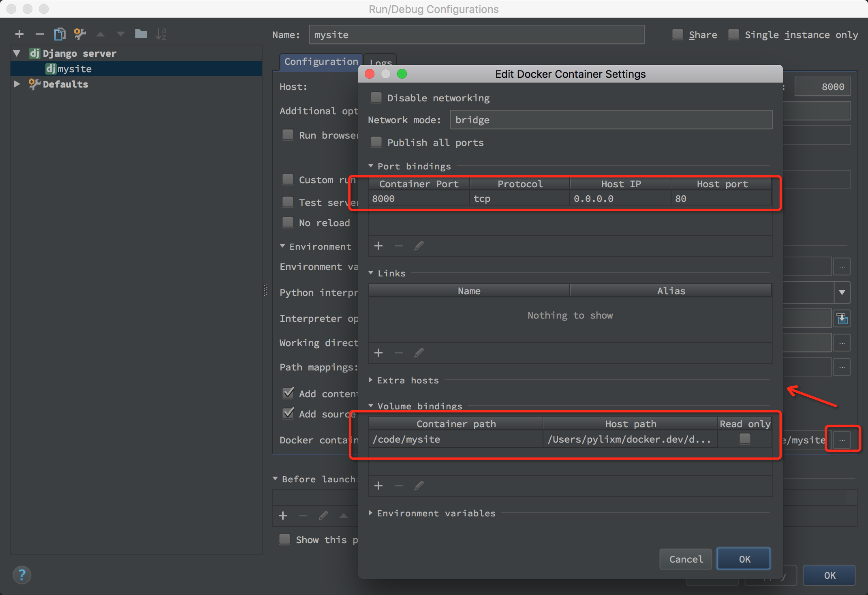This screenshot has height=595, width=868.
Task: Open the edit defaults wrench icon
Action: [x=80, y=34]
